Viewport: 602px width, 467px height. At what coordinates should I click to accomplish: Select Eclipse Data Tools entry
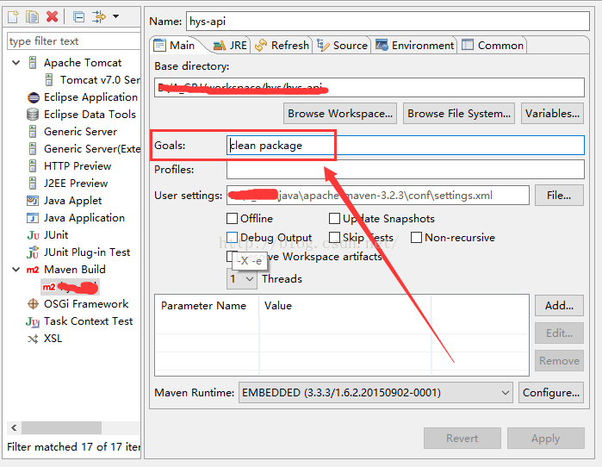tap(82, 115)
